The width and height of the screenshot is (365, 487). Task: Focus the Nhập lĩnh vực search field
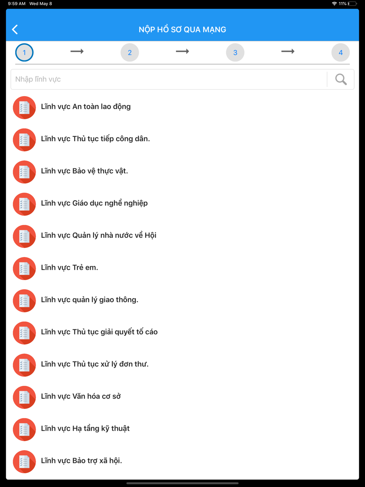pyautogui.click(x=169, y=79)
